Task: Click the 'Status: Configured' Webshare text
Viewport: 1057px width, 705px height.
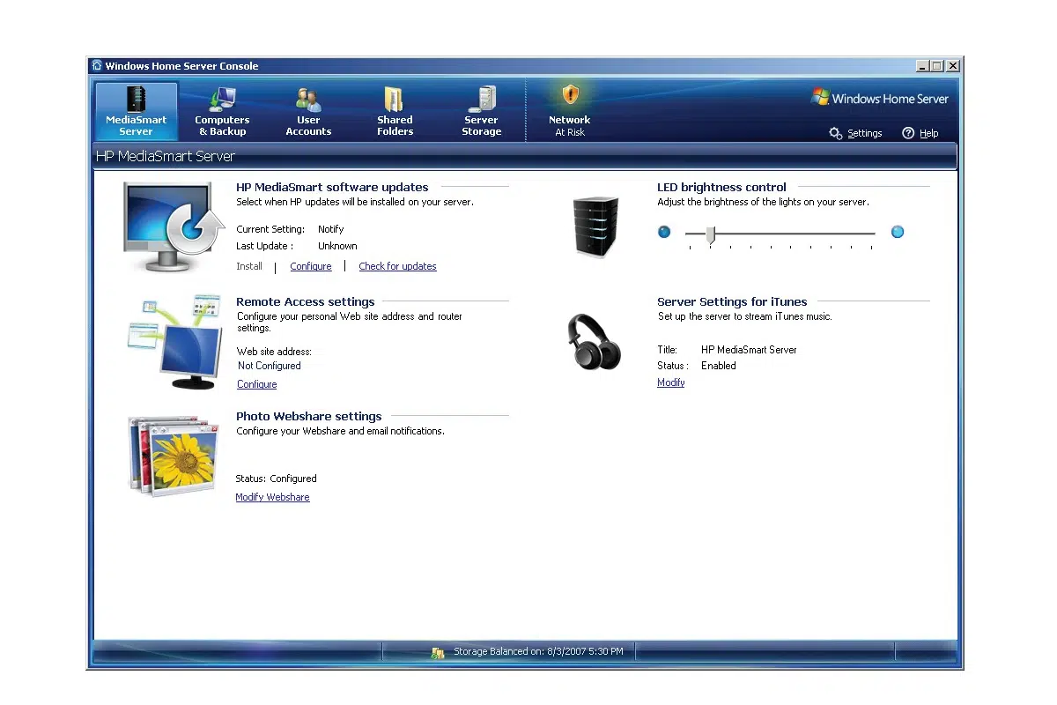Action: pos(276,479)
